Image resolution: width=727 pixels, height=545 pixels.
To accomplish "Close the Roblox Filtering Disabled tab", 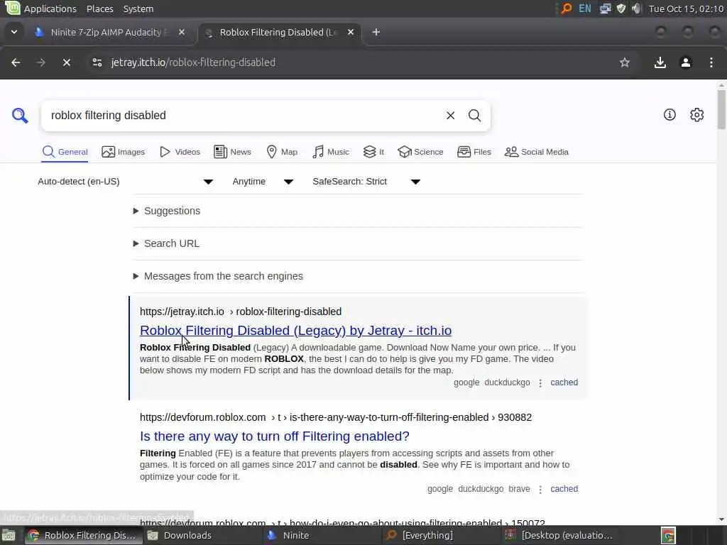I will (x=351, y=32).
